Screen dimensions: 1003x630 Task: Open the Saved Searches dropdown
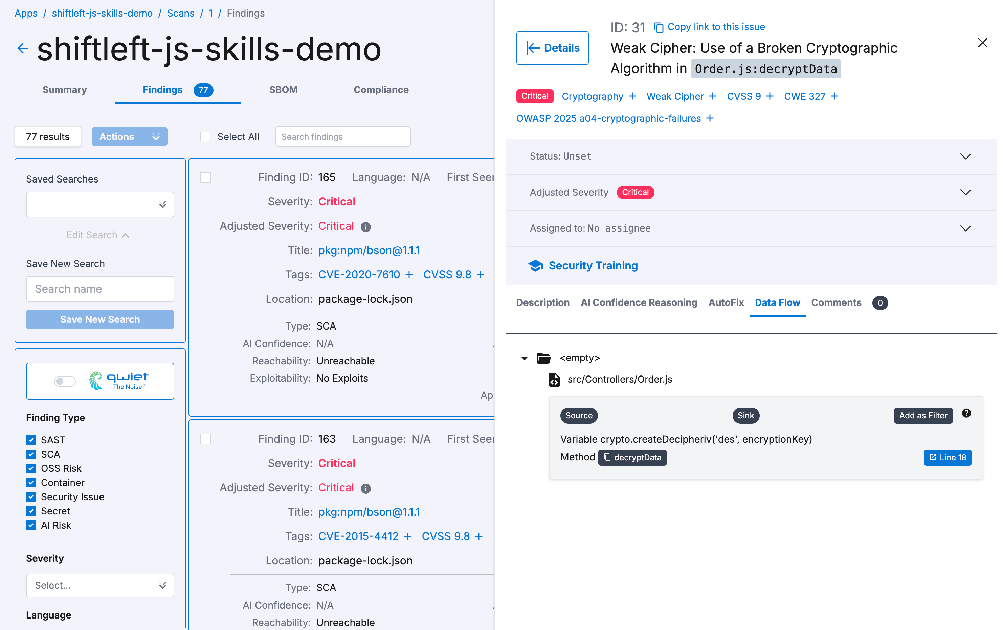100,204
